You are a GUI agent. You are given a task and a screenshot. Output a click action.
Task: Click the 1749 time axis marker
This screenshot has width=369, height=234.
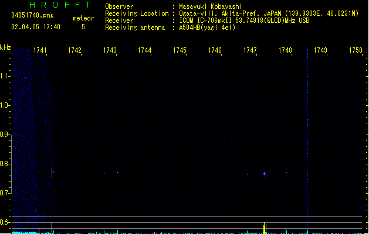coord(320,50)
